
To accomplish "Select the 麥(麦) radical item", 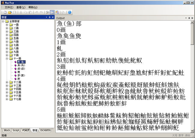I will tap(21, 75).
